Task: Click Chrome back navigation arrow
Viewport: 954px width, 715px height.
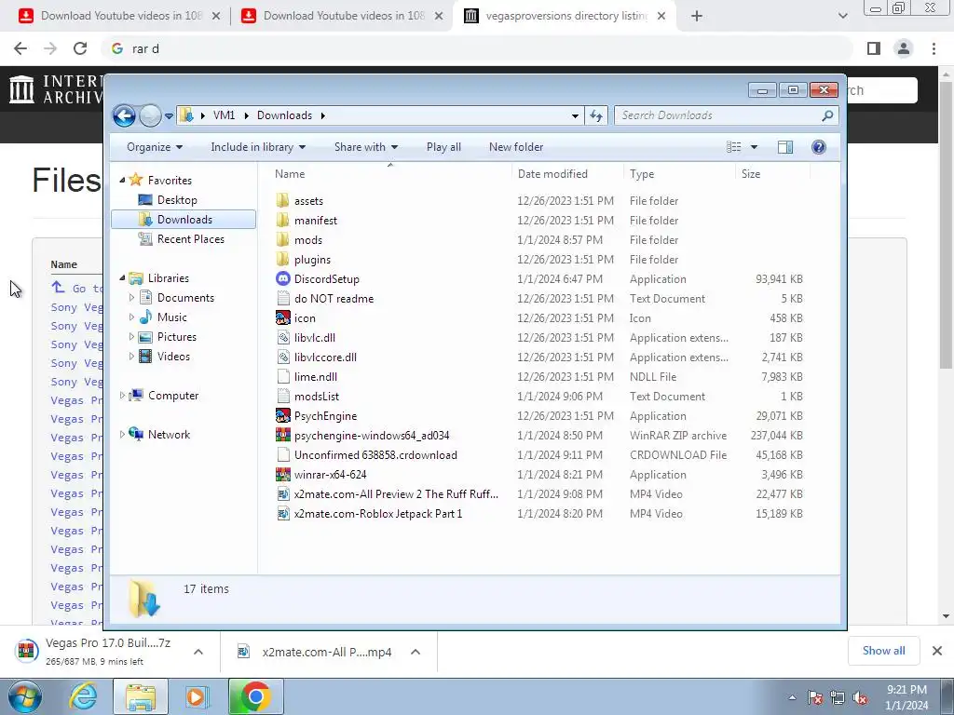Action: point(20,48)
